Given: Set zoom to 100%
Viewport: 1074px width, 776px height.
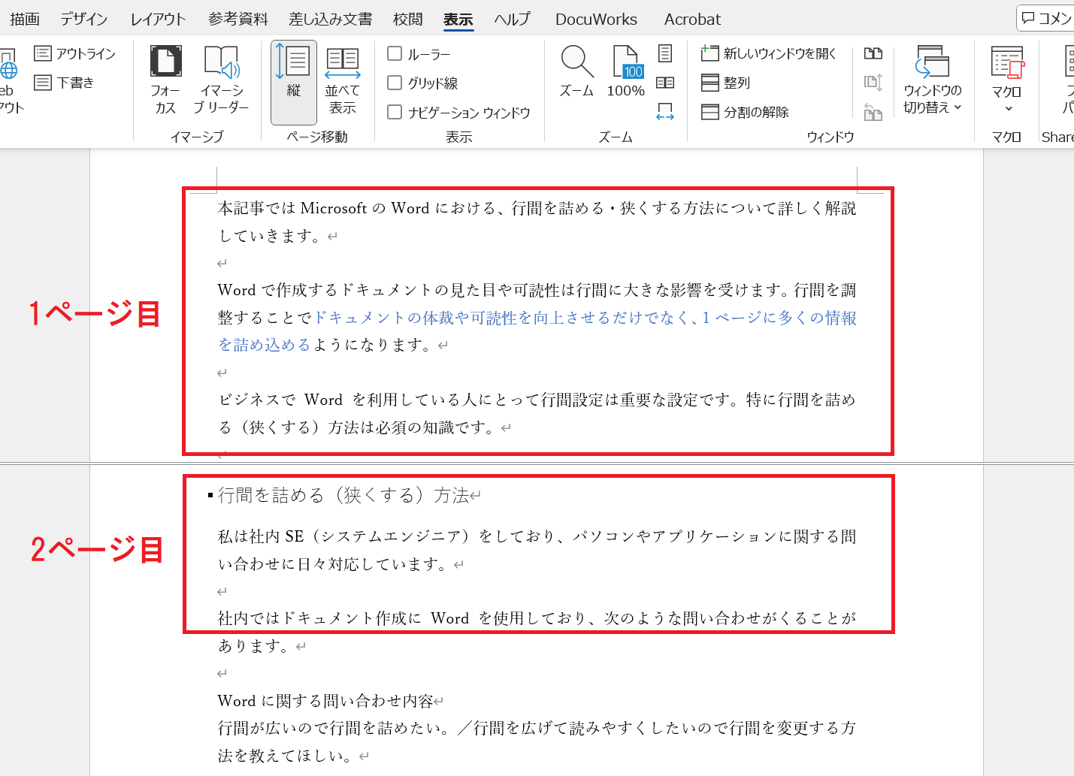Looking at the screenshot, I should [626, 72].
